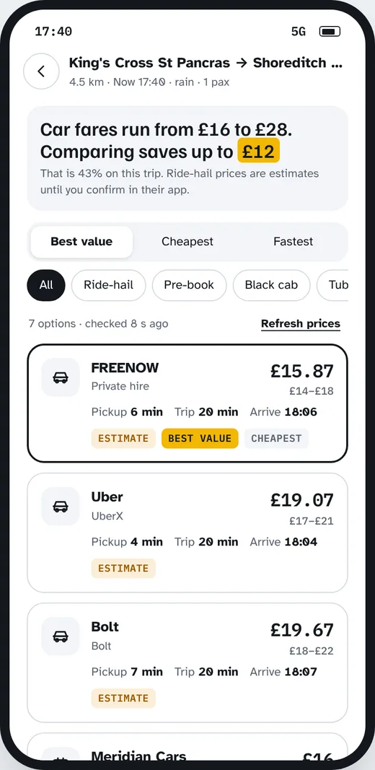Select the All filter chip
This screenshot has height=770, width=375.
click(x=46, y=285)
